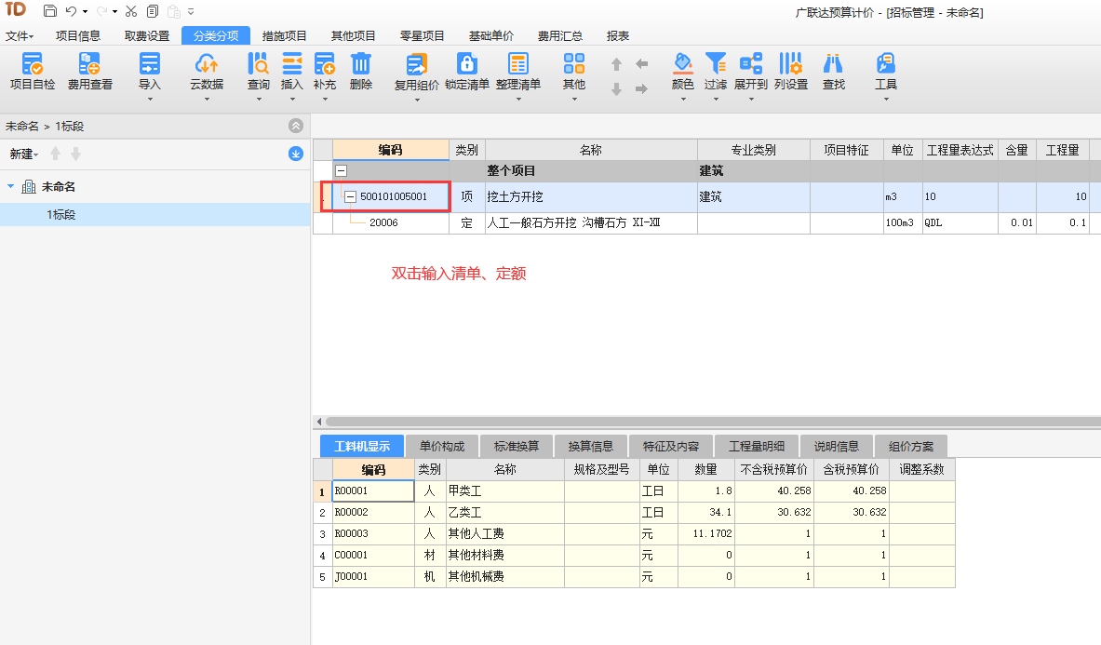
Task: Collapse the breadcrumb panel with chevron
Action: 296,125
